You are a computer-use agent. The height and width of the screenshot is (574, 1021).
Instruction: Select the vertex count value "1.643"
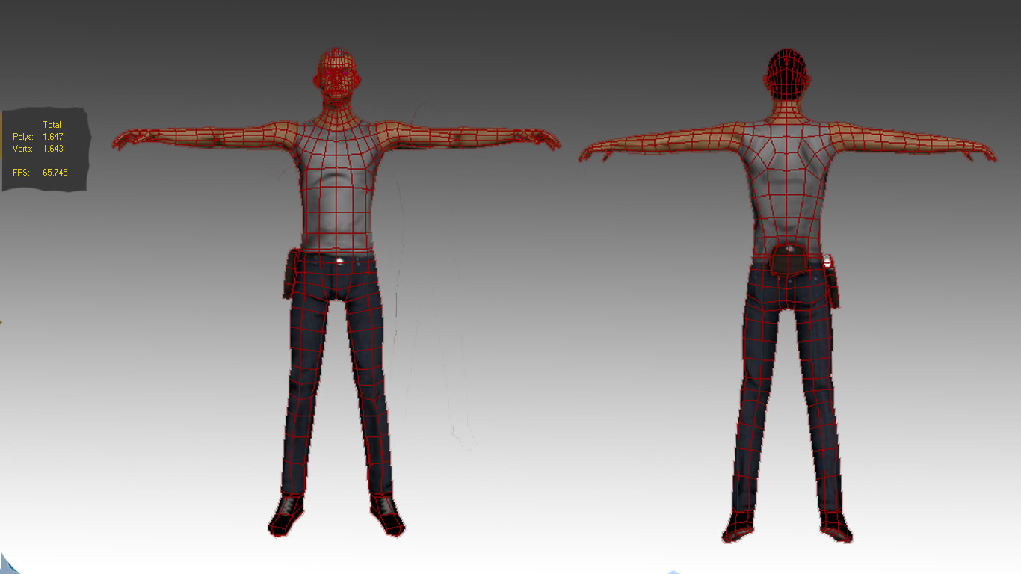pyautogui.click(x=53, y=149)
